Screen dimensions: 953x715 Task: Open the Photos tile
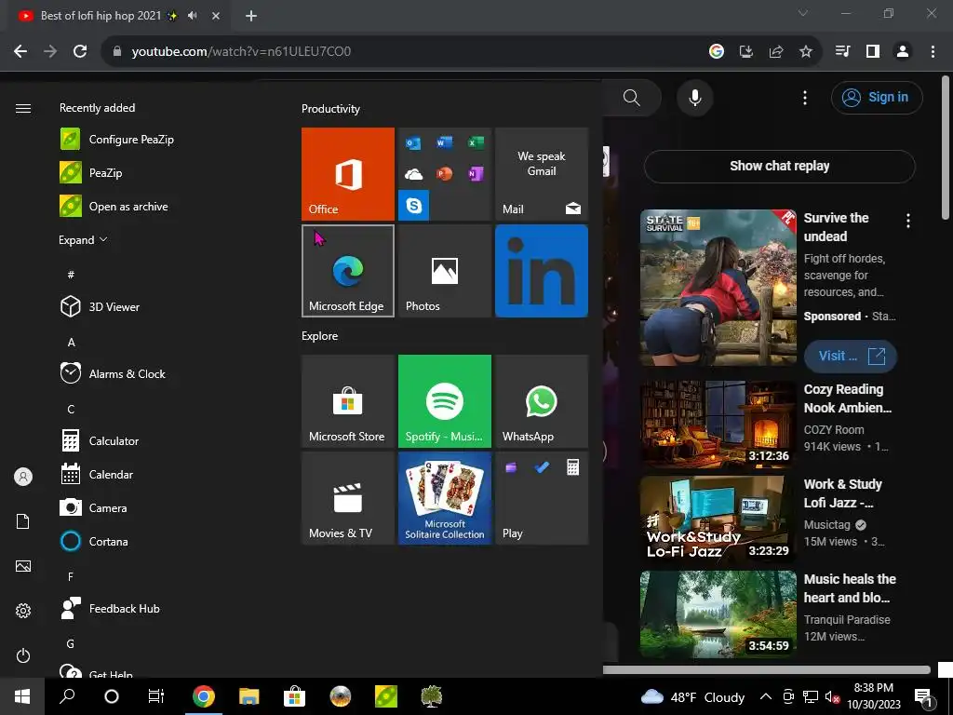click(x=444, y=271)
